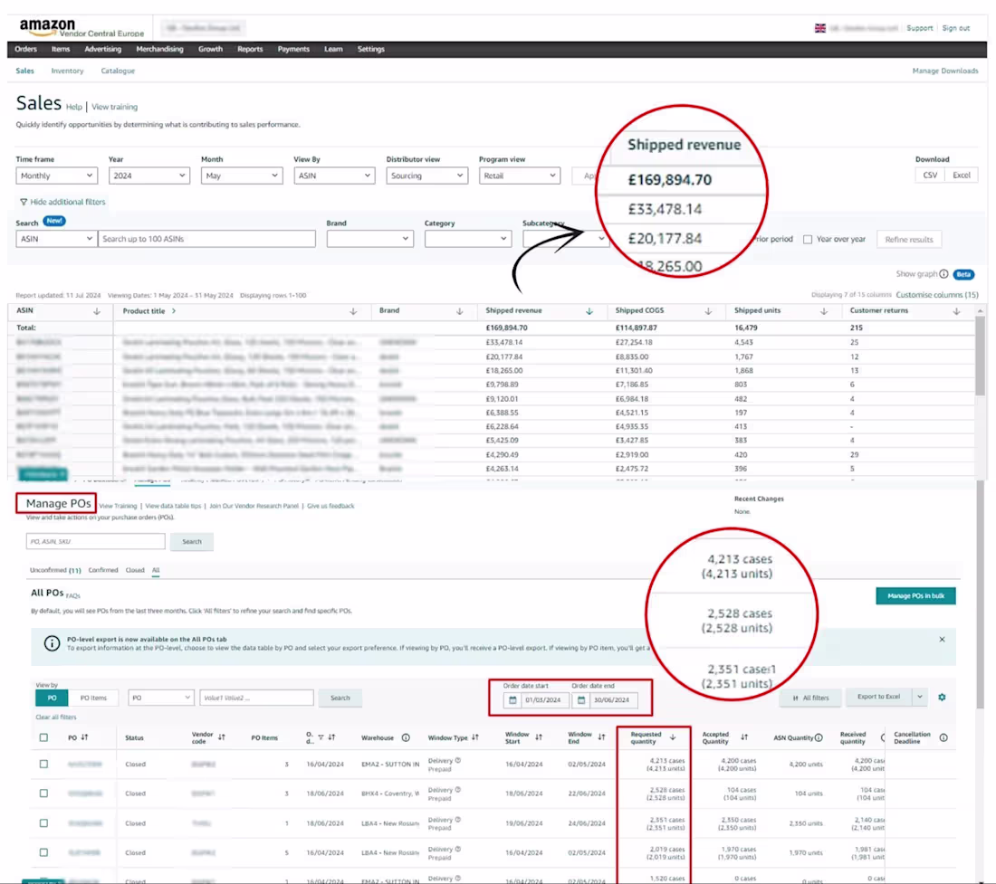The width and height of the screenshot is (996, 884).
Task: Open Program view Retail dropdown
Action: (x=520, y=176)
